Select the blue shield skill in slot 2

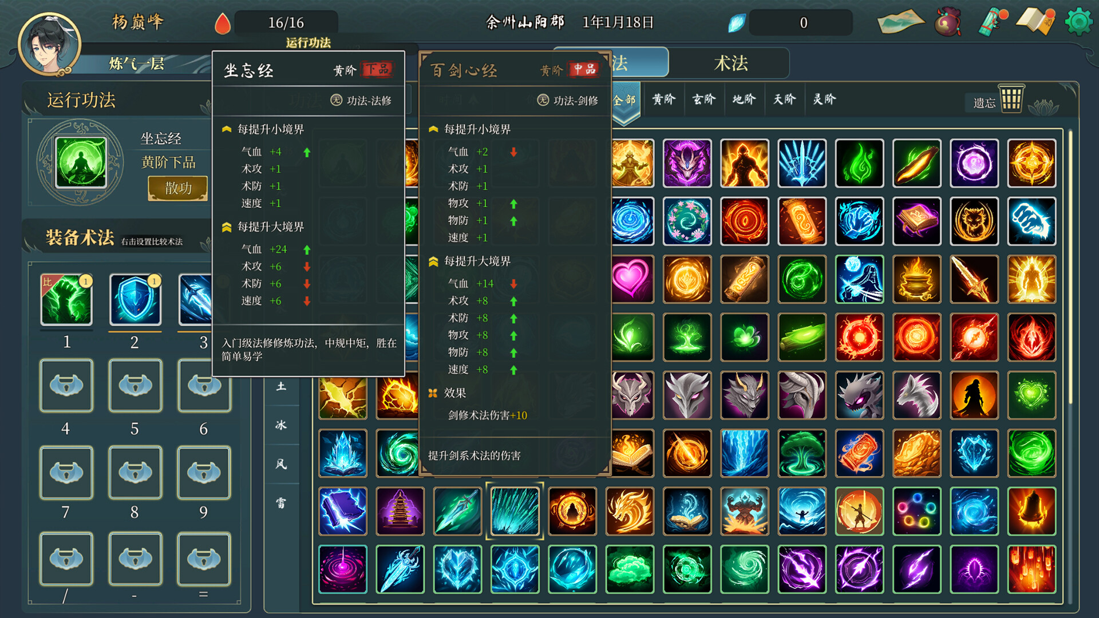click(x=135, y=299)
